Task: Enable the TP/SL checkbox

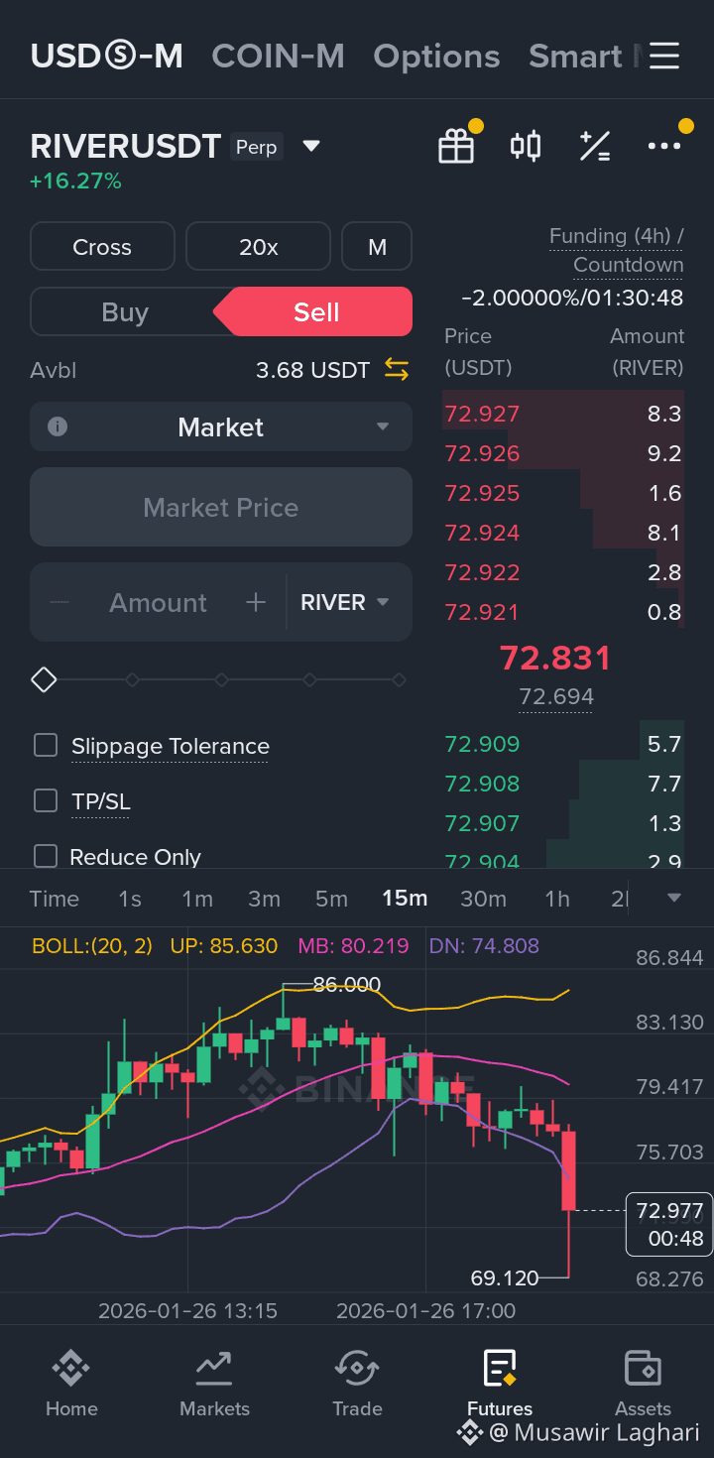Action: click(46, 800)
